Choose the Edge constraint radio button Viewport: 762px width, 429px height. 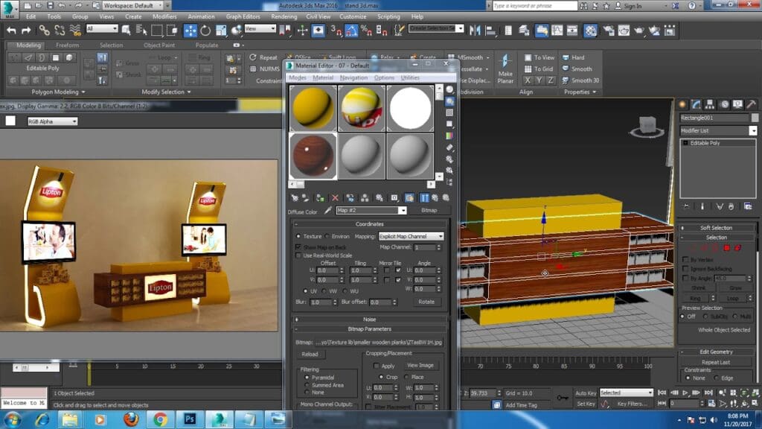[x=717, y=378]
